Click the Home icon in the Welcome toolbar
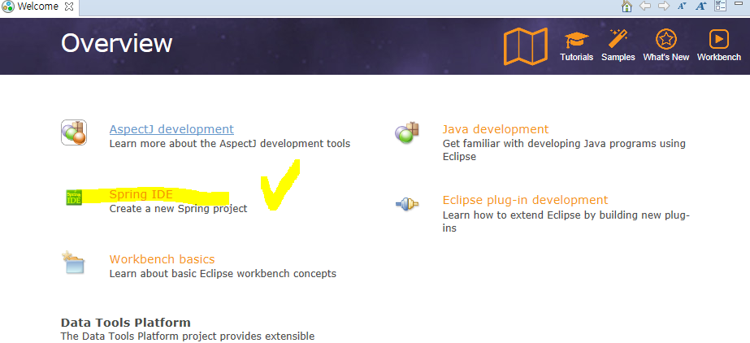Viewport: 750px width, 343px height. [626, 7]
